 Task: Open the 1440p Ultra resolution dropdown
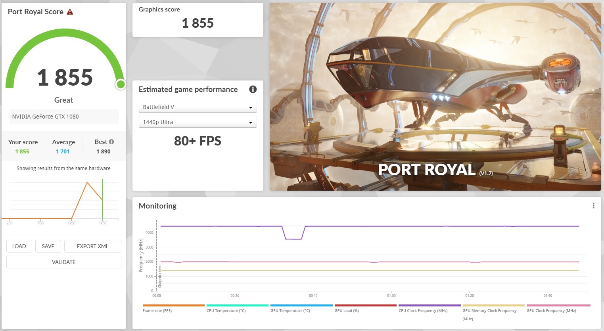[x=197, y=122]
